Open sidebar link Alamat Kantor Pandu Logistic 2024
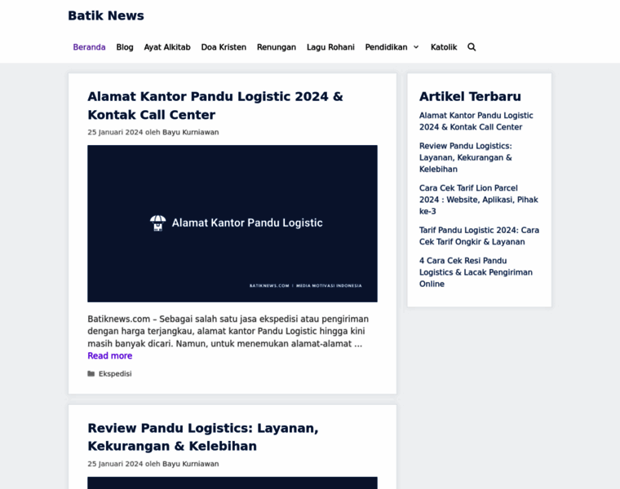 tap(476, 121)
